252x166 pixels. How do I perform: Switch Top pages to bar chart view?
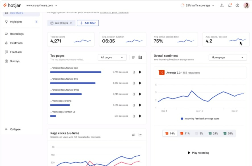tap(140, 58)
